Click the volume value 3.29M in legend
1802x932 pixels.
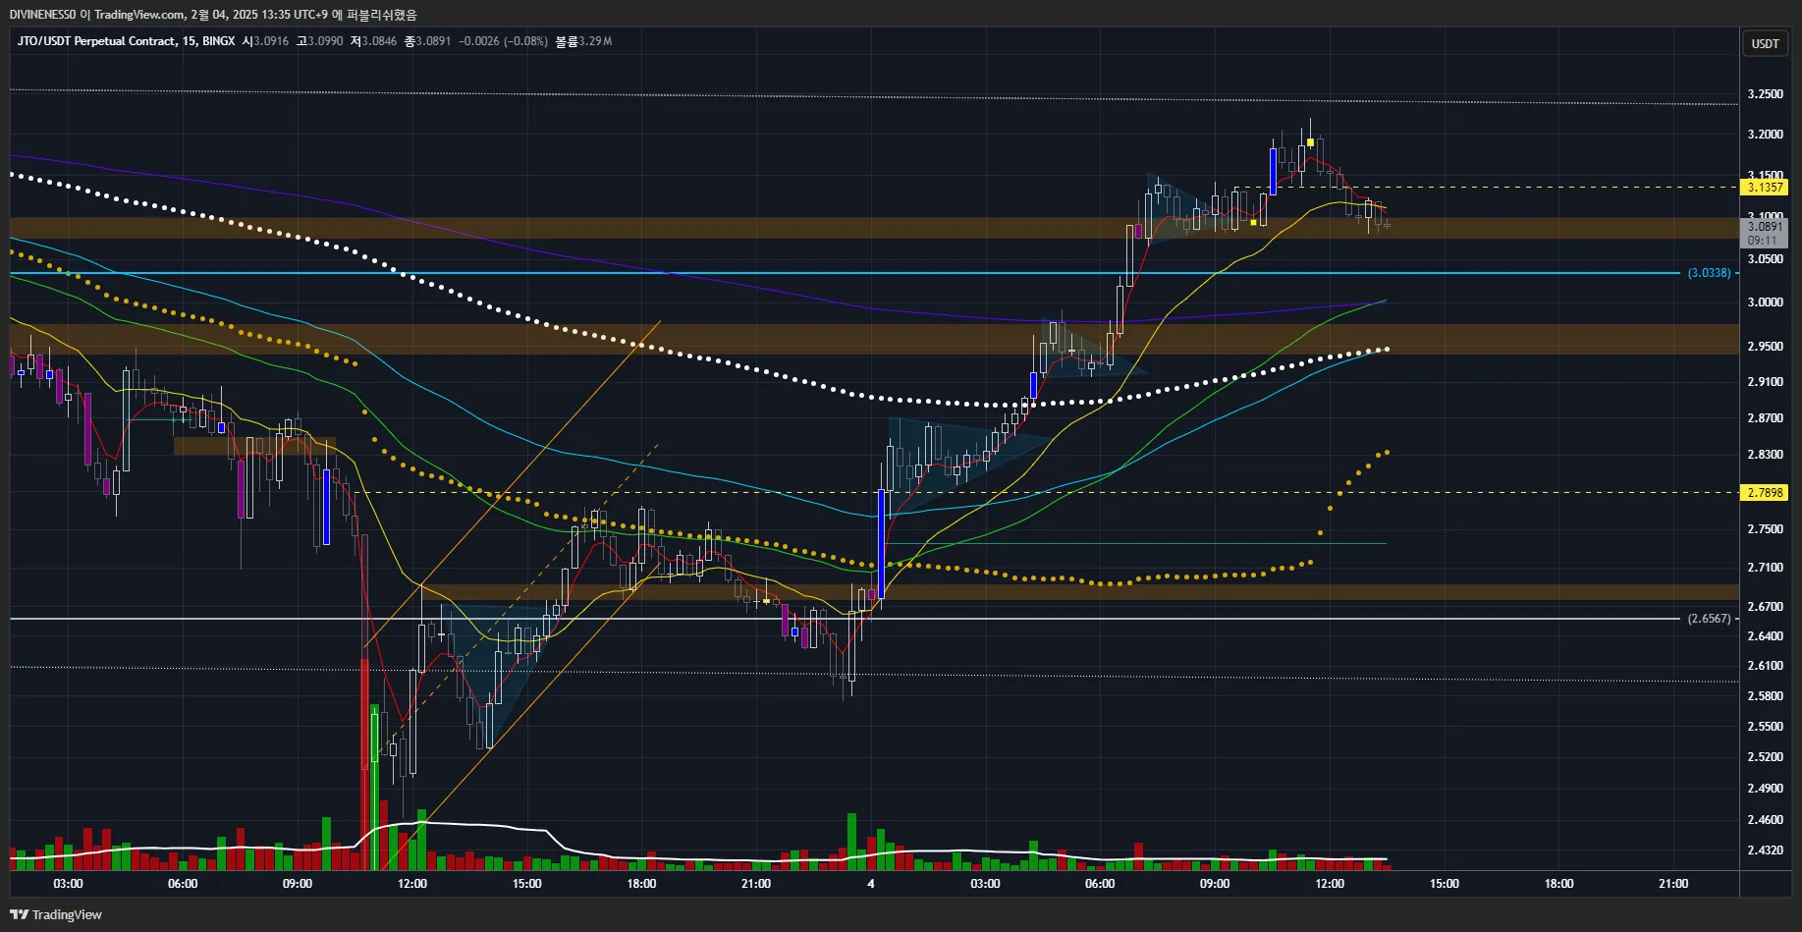(595, 41)
